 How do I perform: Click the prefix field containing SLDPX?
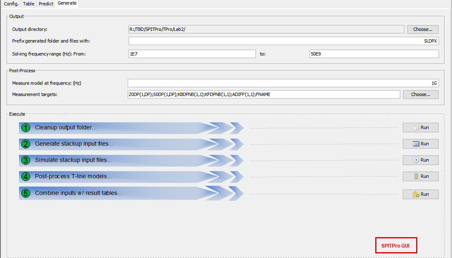pos(283,41)
